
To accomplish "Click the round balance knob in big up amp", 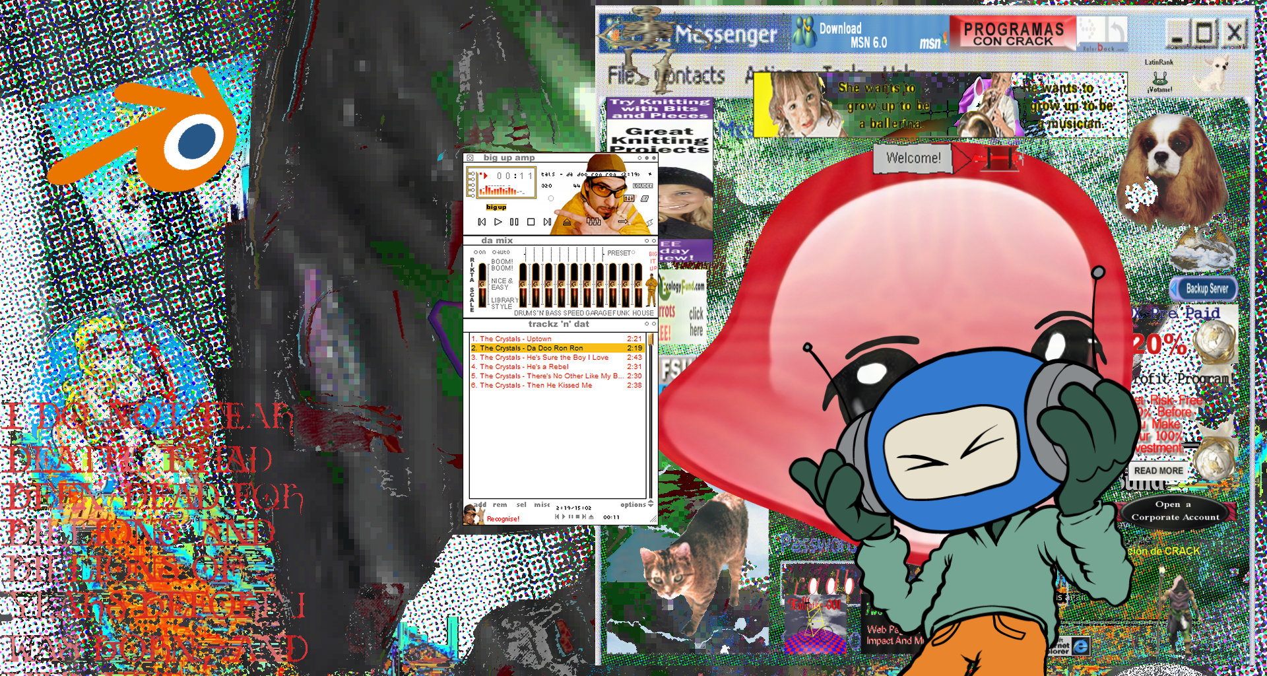I will 551,198.
